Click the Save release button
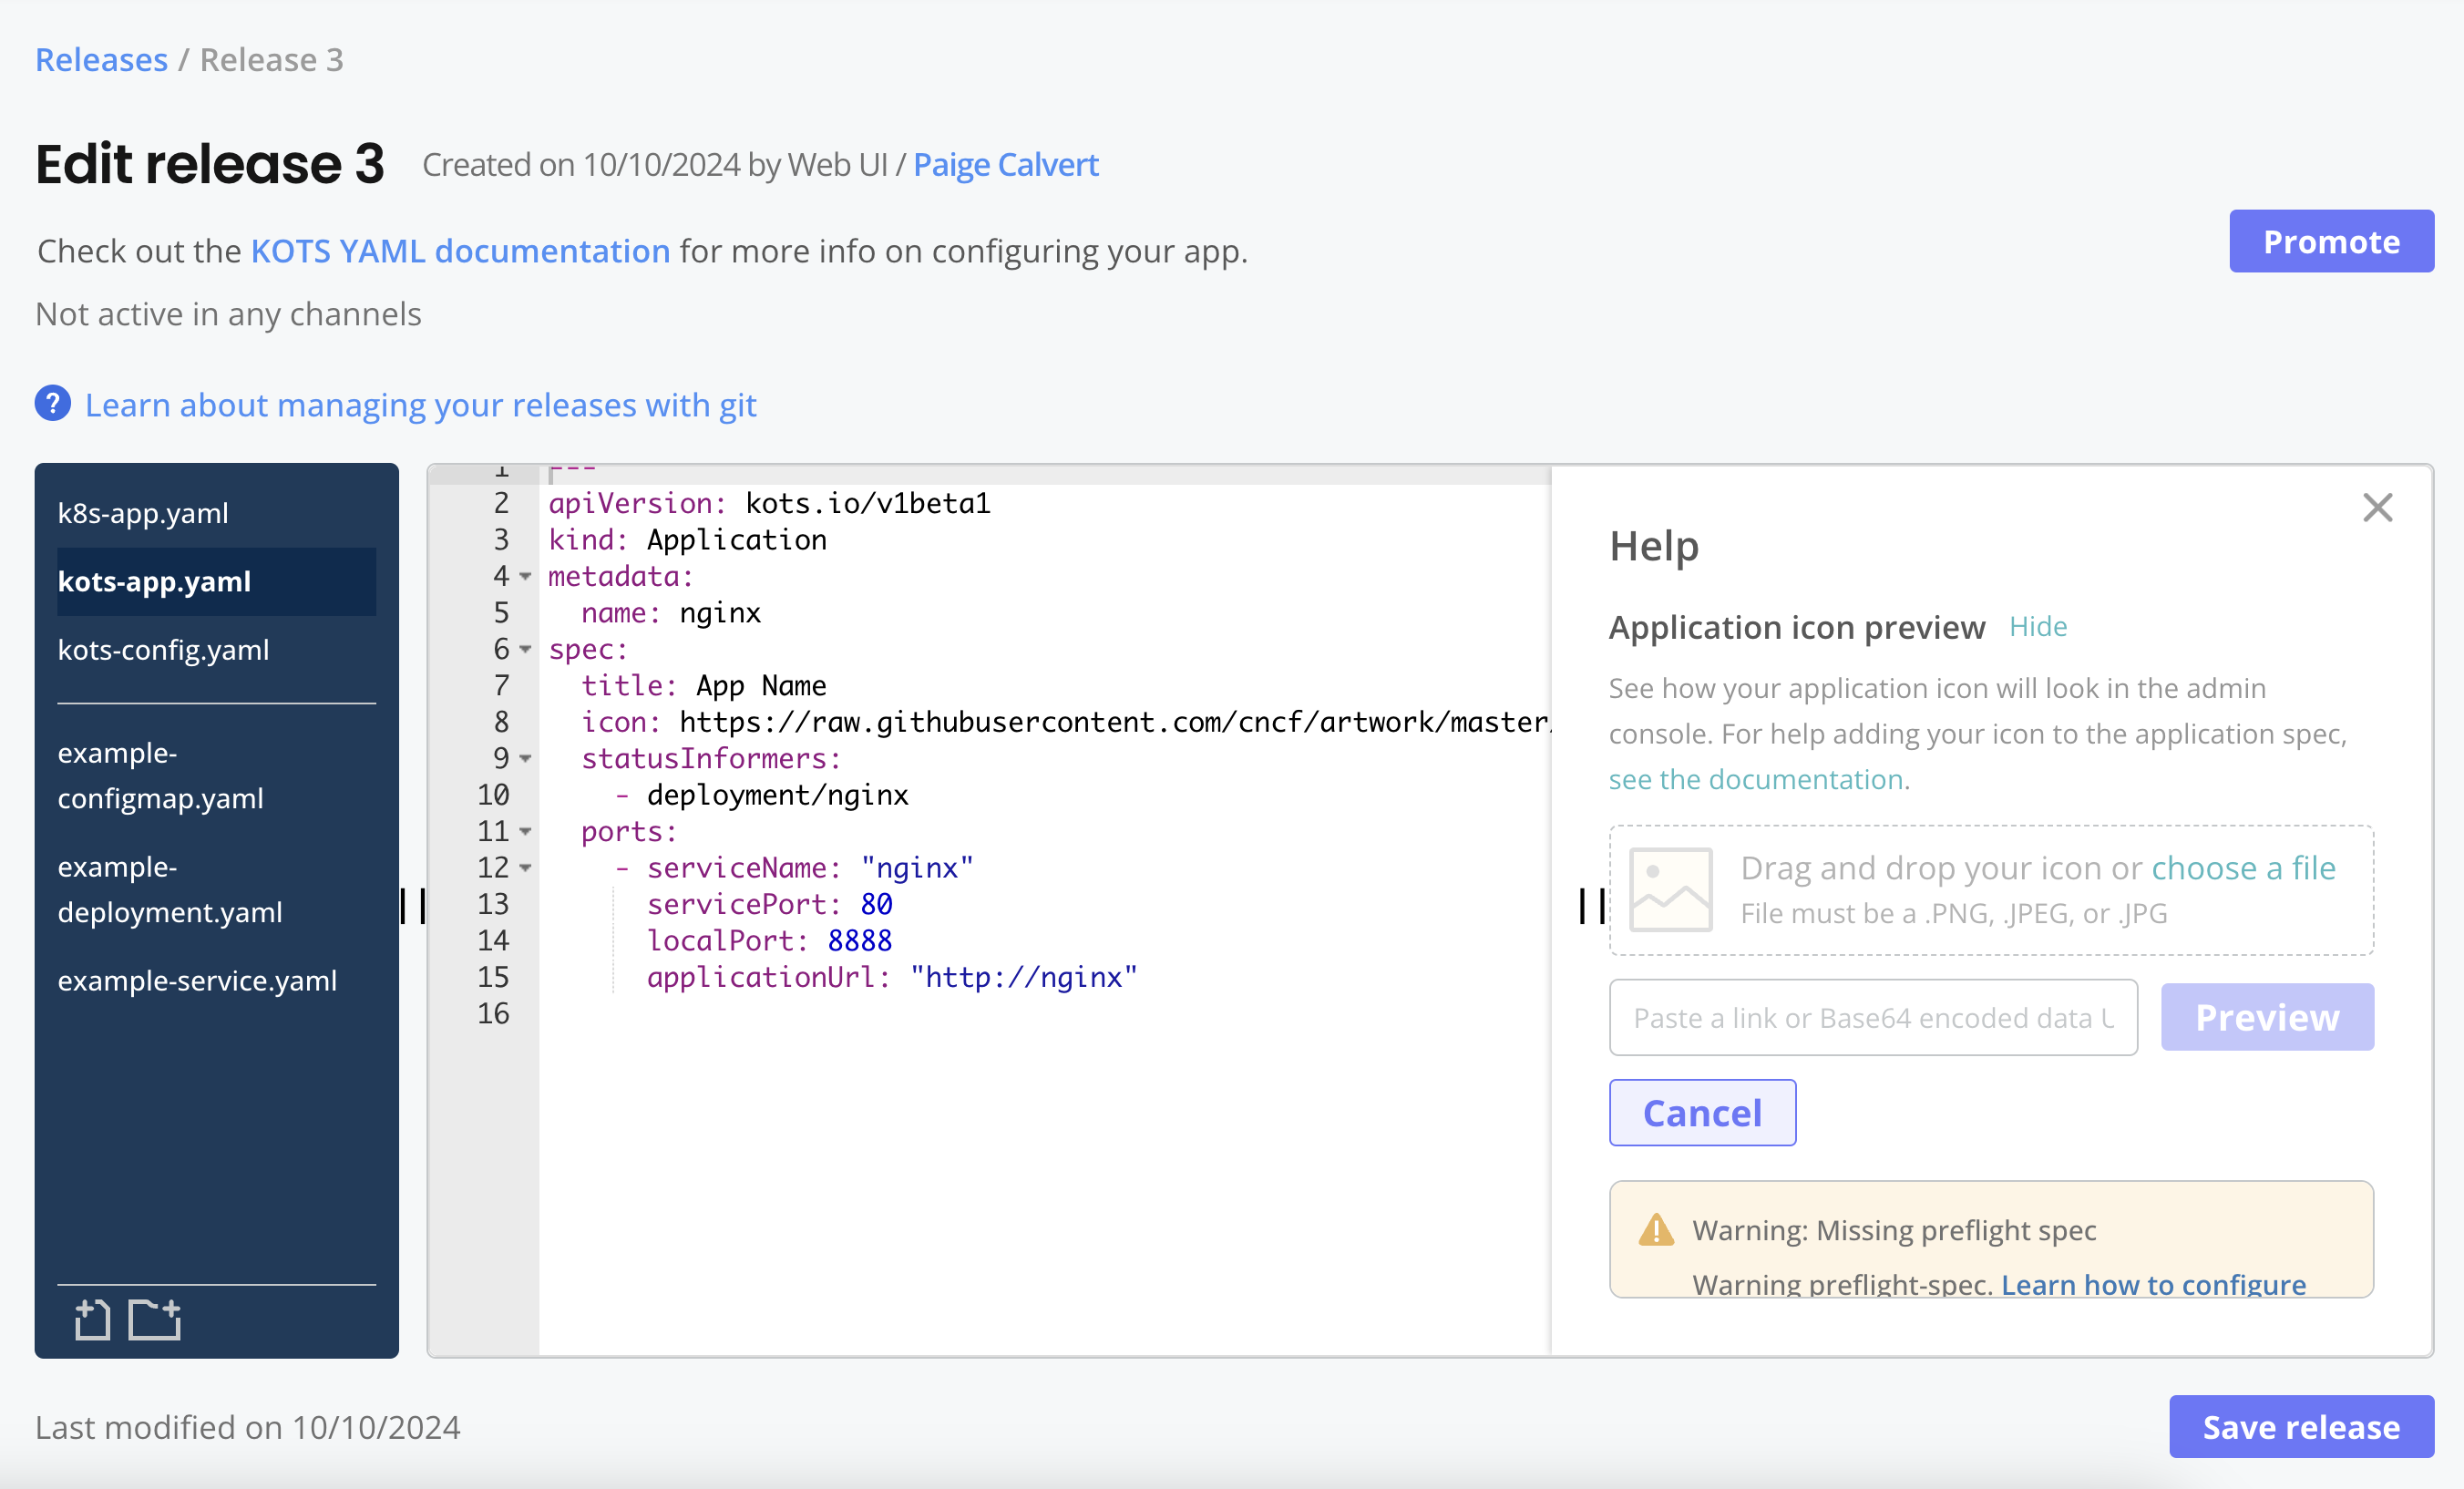The height and width of the screenshot is (1489, 2464). pyautogui.click(x=2300, y=1426)
